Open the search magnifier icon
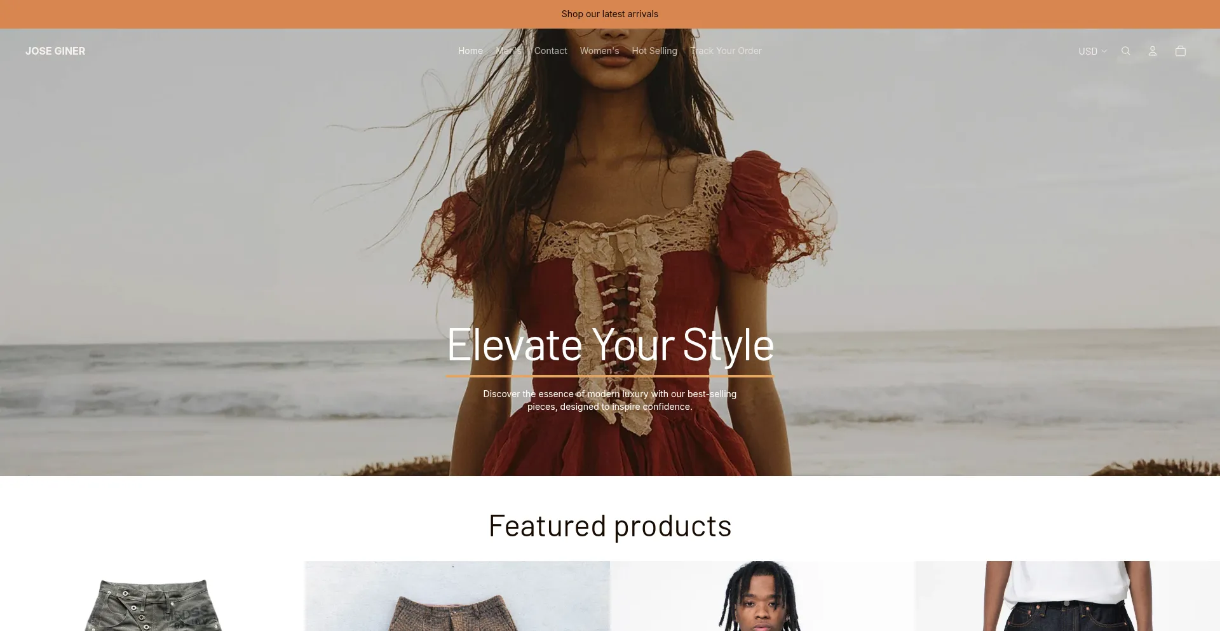 (1125, 51)
